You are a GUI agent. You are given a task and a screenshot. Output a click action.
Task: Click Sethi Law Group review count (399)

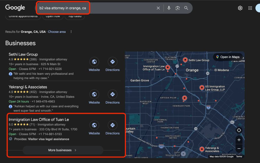(33, 59)
